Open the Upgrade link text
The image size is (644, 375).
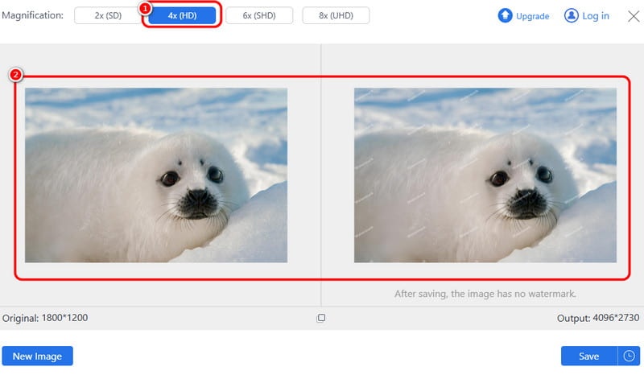532,16
